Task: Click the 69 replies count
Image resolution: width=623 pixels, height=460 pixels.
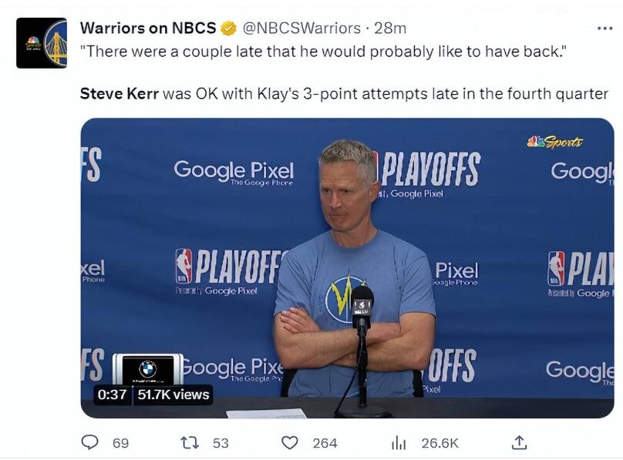Action: [x=120, y=443]
